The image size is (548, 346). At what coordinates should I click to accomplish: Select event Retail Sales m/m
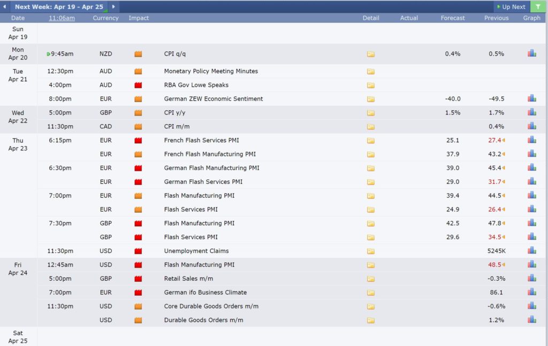[188, 279]
